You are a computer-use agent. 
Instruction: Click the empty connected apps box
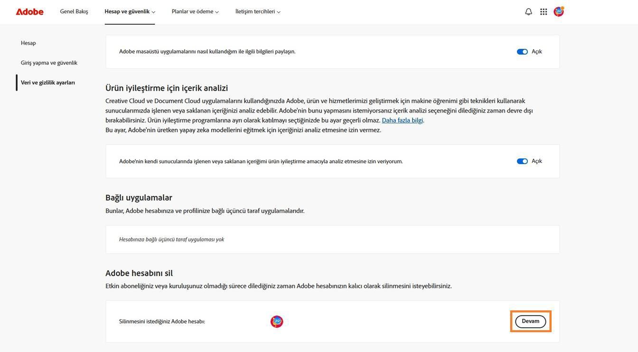click(332, 239)
